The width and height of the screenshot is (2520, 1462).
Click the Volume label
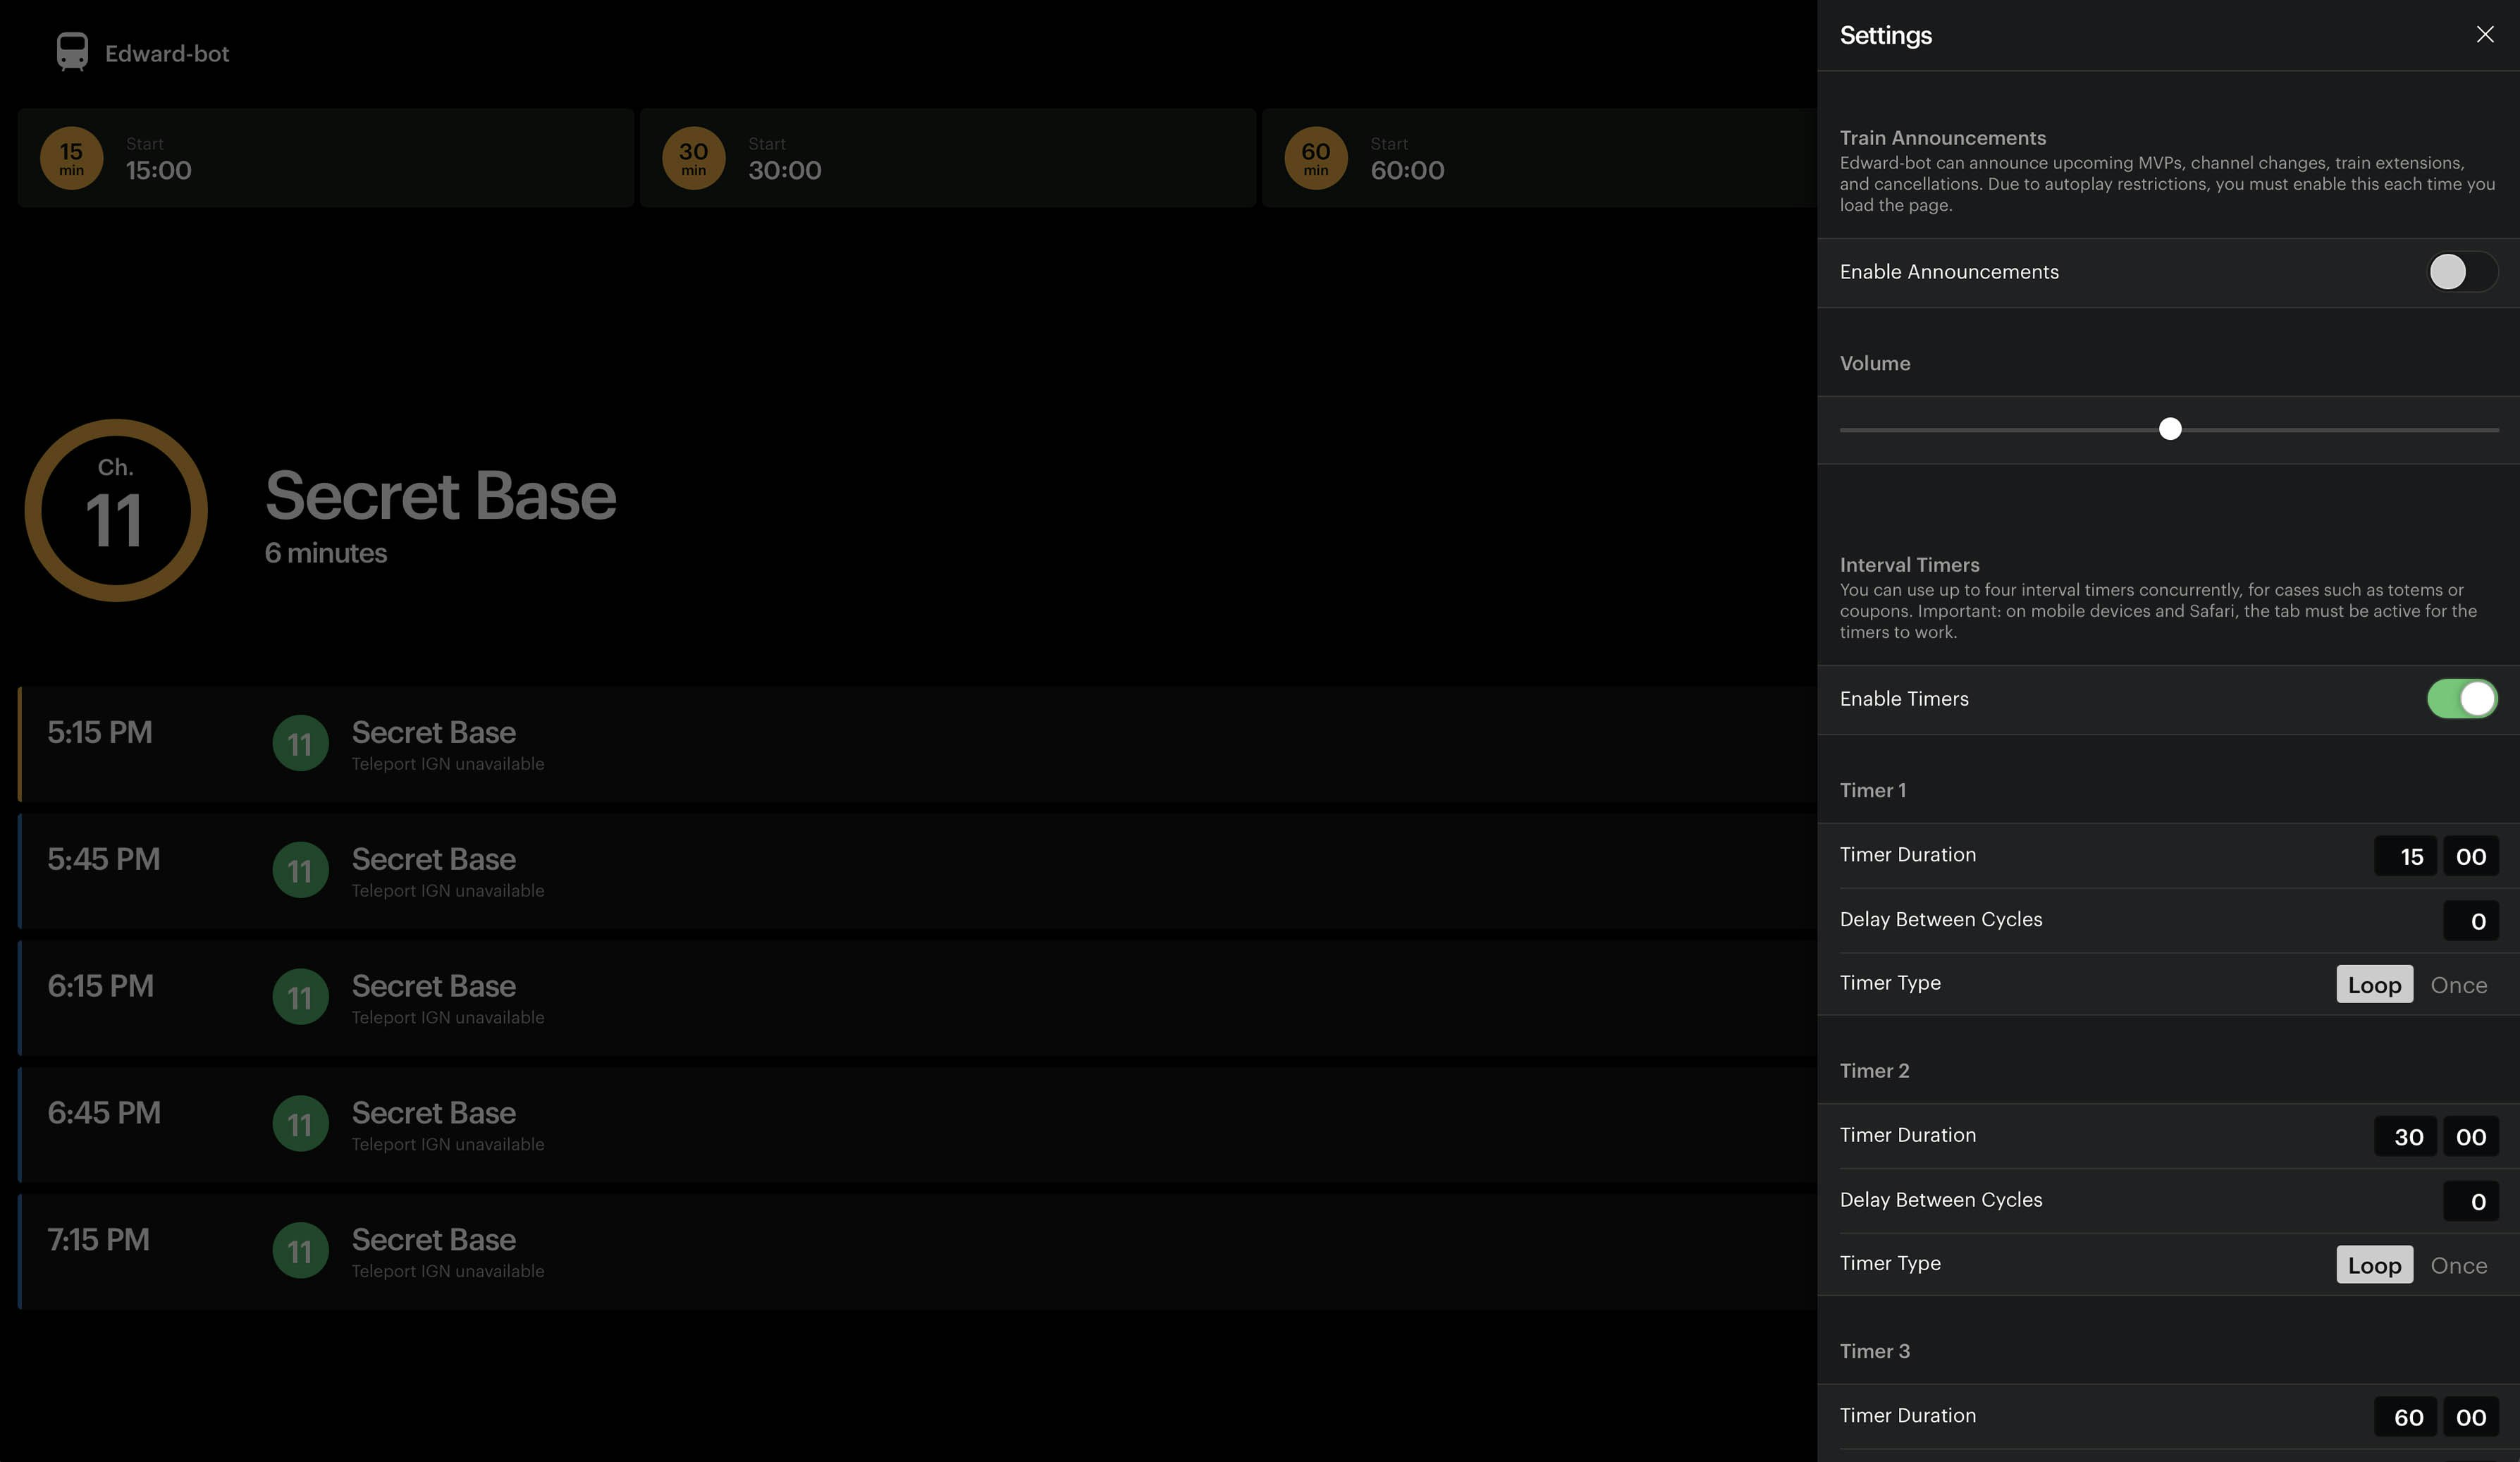coord(1874,364)
